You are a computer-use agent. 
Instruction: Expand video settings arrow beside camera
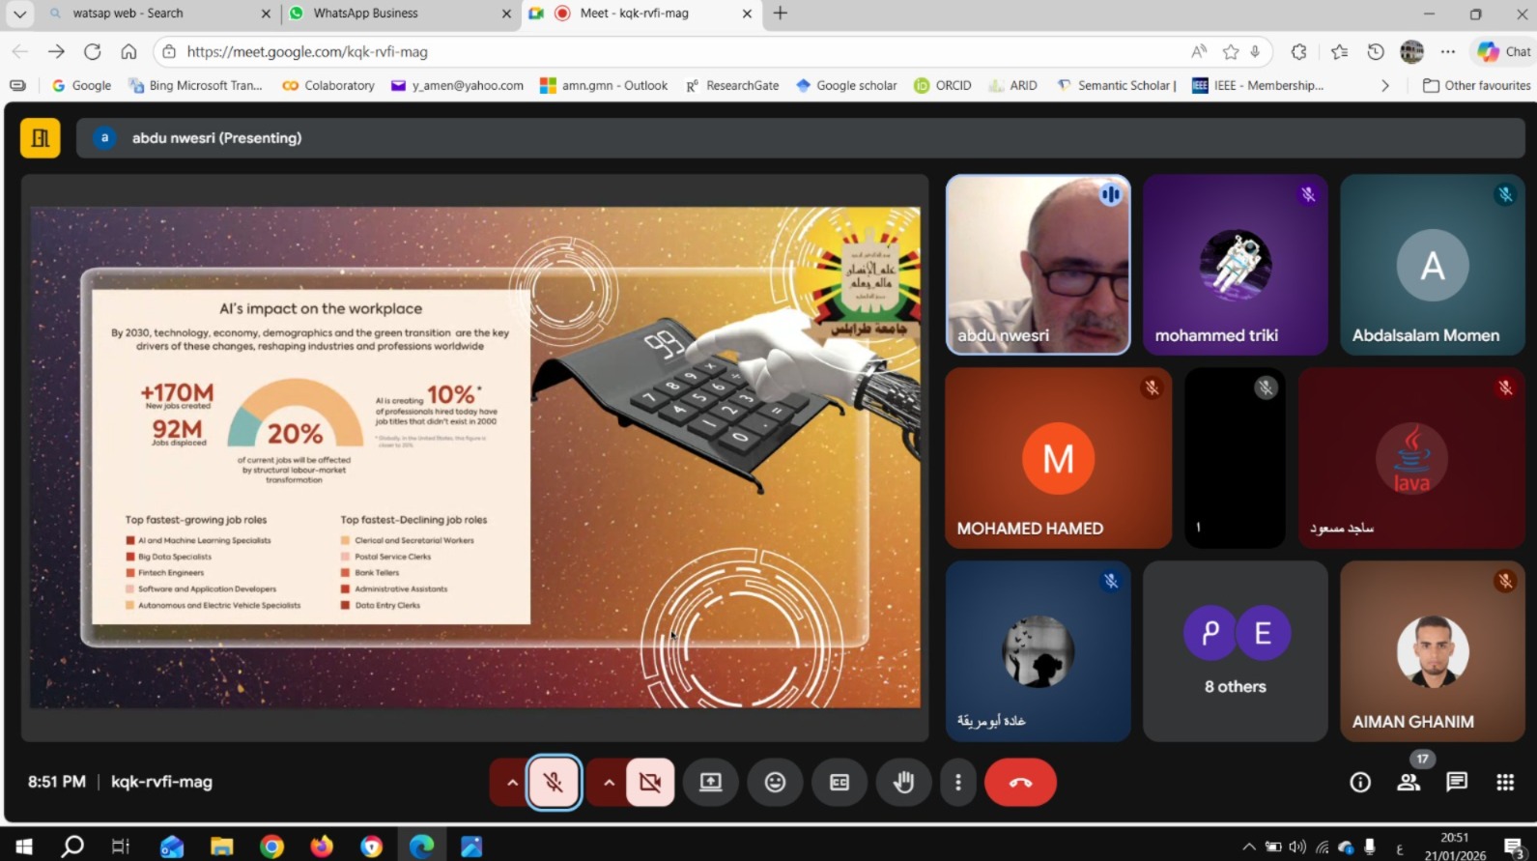[x=609, y=783]
